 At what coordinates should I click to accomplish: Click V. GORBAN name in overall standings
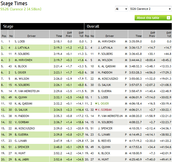(x=105, y=110)
